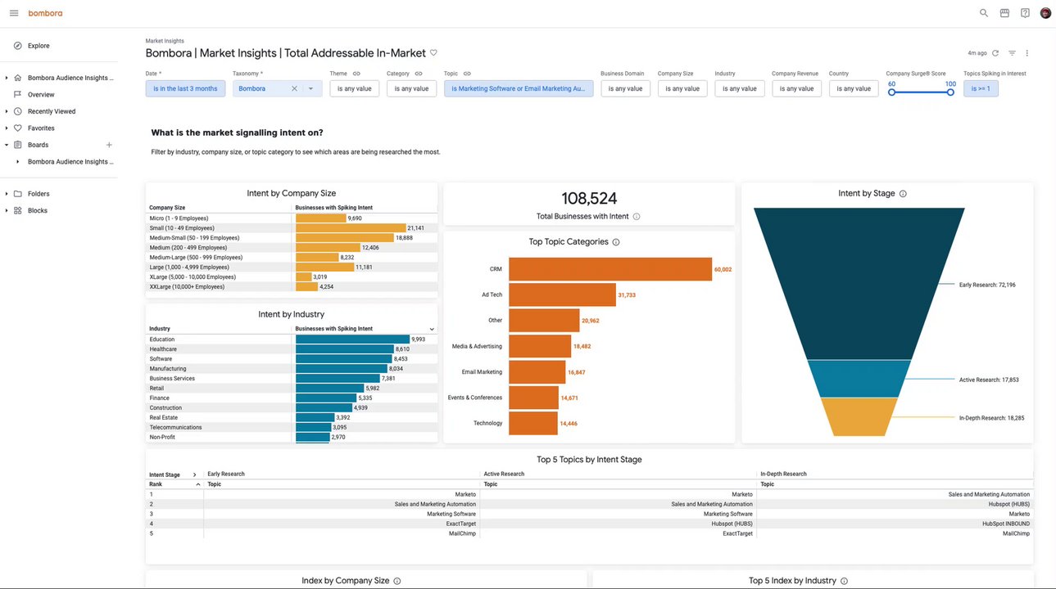The image size is (1056, 589).
Task: Expand the Intent Stage pivot chevron
Action: (x=194, y=474)
